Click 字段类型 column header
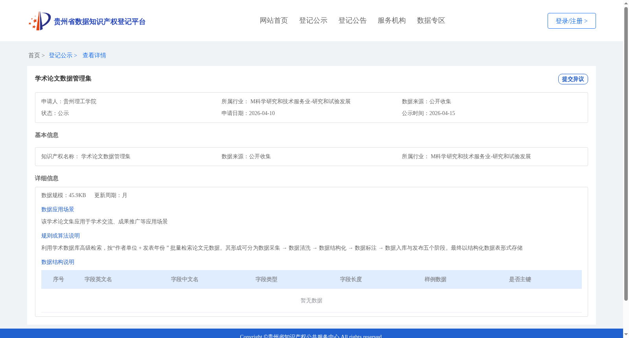Screen dimensions: 629x338 click(267, 279)
